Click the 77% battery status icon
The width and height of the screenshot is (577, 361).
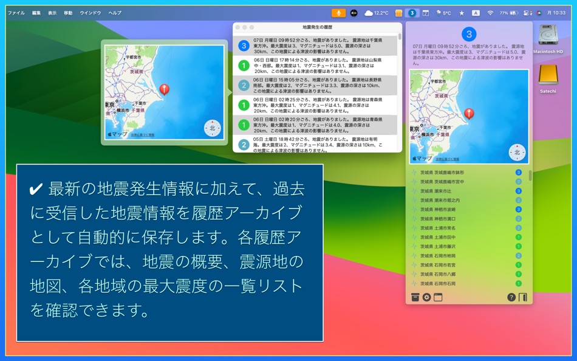click(x=509, y=13)
